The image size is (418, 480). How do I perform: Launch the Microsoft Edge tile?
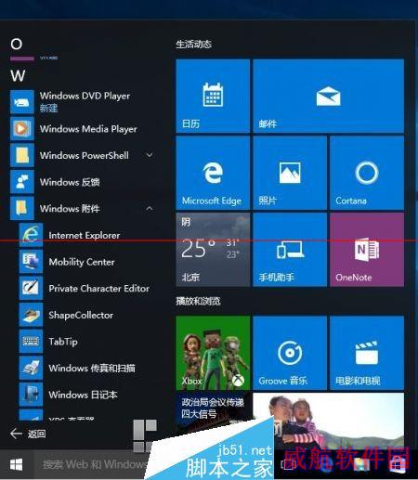click(213, 173)
